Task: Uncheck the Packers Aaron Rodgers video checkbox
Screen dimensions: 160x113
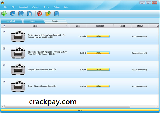Action: [x=4, y=32]
